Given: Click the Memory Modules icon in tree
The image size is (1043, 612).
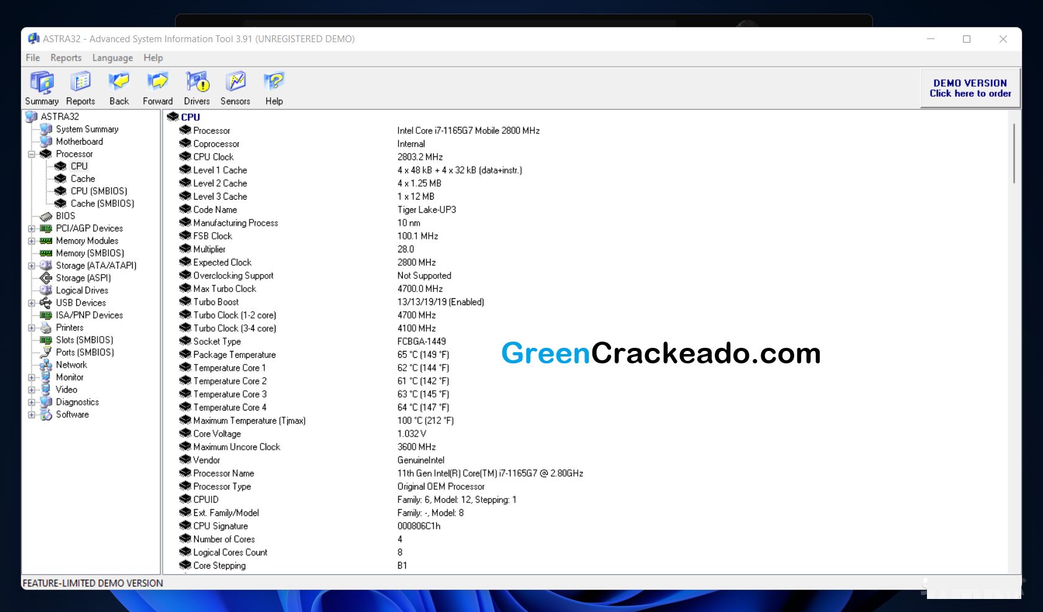Looking at the screenshot, I should [x=46, y=241].
